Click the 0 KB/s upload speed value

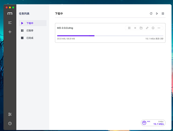[161, 122]
